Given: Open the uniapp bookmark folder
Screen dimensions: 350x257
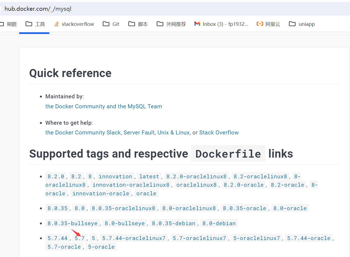Looking at the screenshot, I should coord(302,24).
